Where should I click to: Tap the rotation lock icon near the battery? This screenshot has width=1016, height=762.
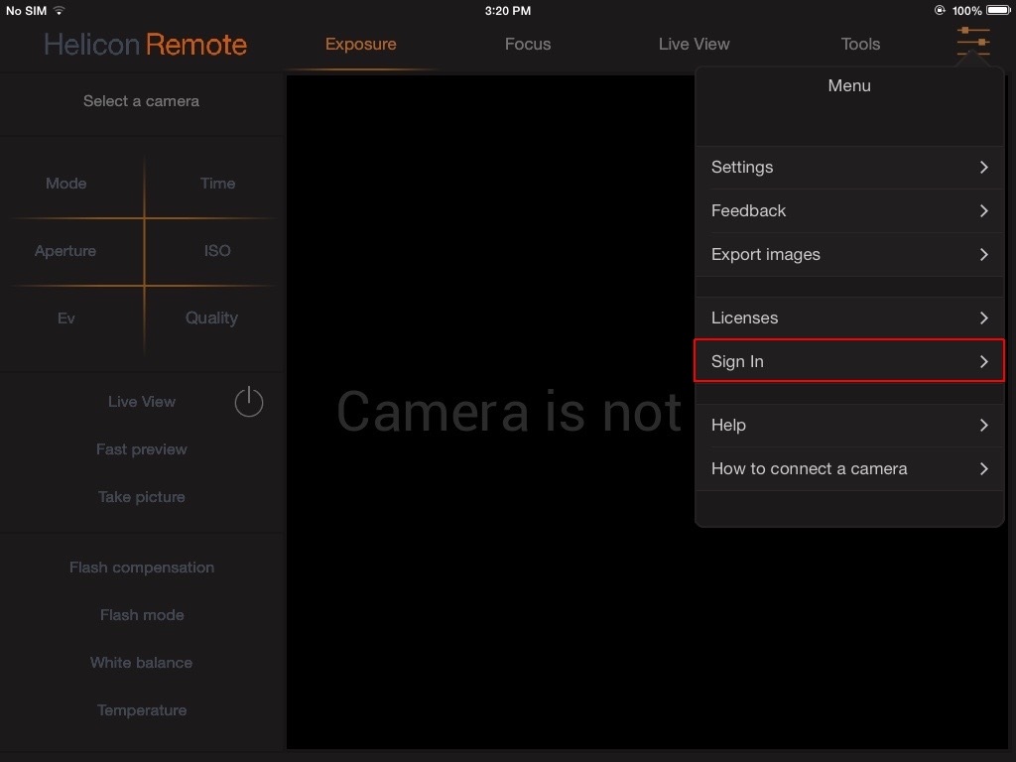tap(938, 11)
